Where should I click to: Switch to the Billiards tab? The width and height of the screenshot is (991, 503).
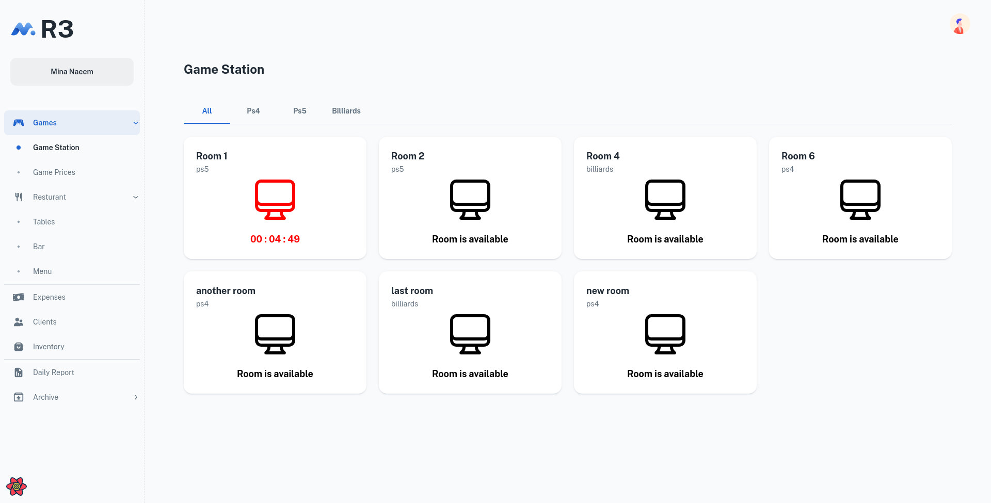click(x=346, y=111)
